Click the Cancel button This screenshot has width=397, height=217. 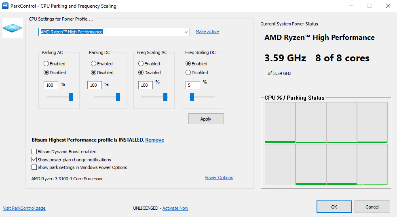[x=372, y=207]
